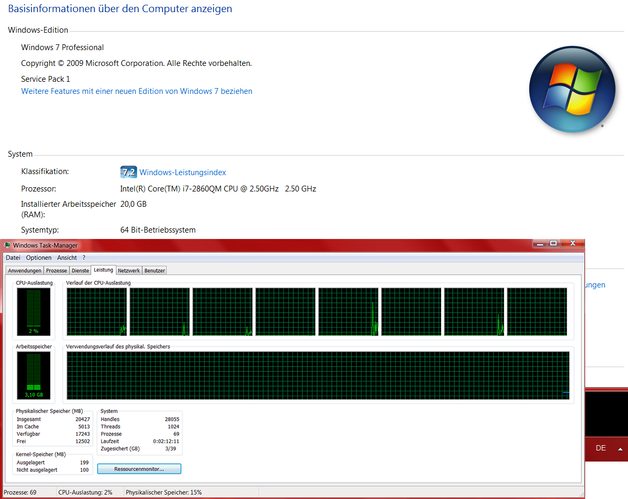Click the physical memory usage history graph

point(318,375)
